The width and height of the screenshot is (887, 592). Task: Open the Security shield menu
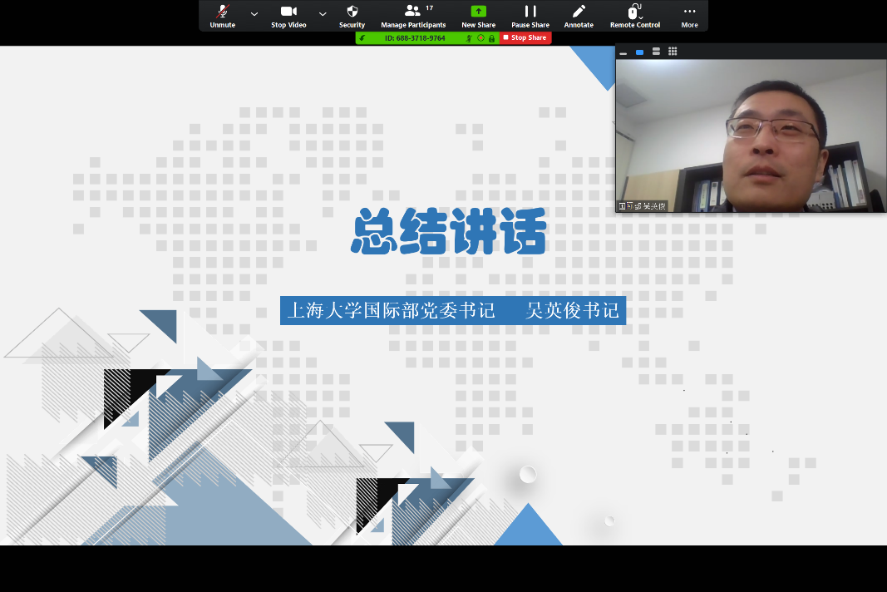352,15
